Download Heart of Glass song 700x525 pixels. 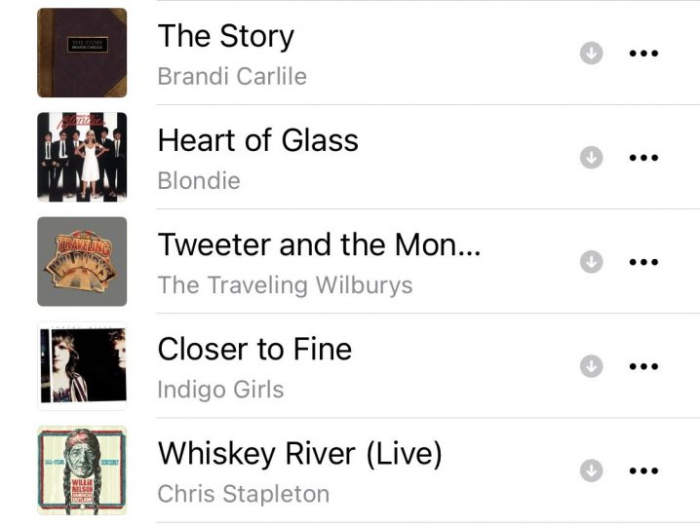click(x=591, y=157)
